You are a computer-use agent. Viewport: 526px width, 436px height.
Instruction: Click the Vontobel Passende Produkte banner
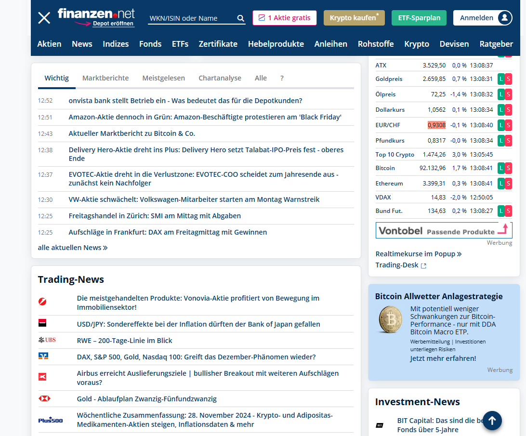[444, 230]
